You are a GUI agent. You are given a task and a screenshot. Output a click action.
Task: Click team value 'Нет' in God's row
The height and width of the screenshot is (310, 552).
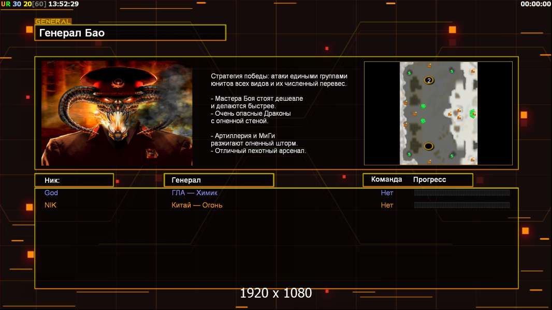(387, 193)
